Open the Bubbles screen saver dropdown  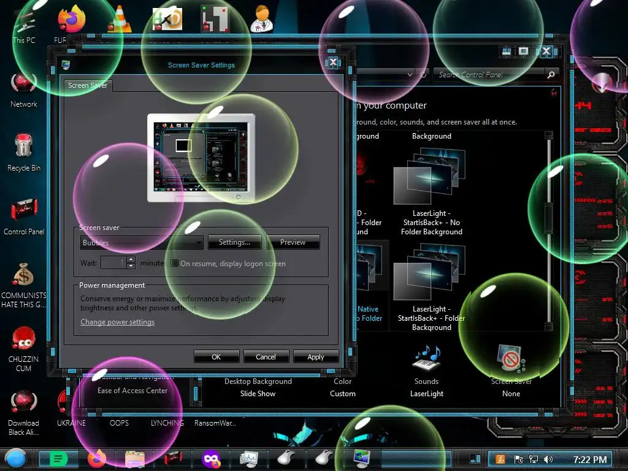tap(142, 242)
